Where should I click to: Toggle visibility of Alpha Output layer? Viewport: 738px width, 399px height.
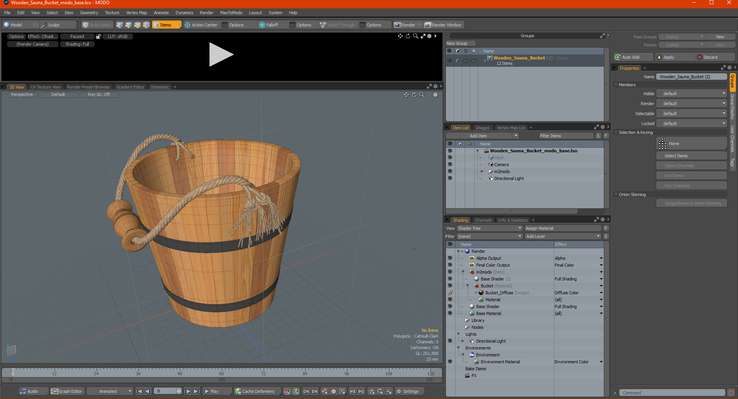click(x=450, y=258)
